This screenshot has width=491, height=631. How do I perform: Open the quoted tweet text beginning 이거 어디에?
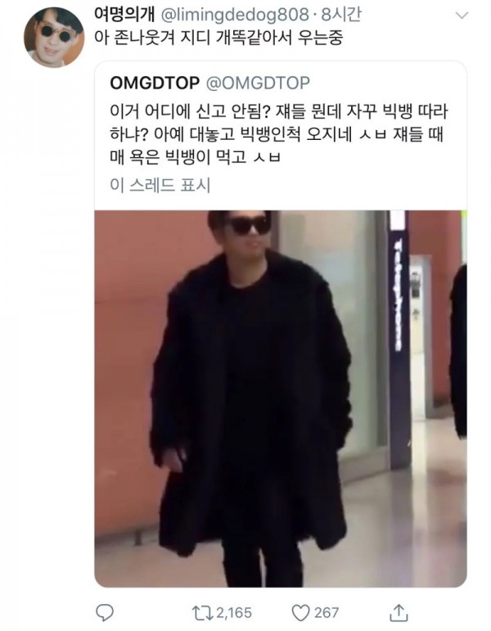tap(278, 134)
